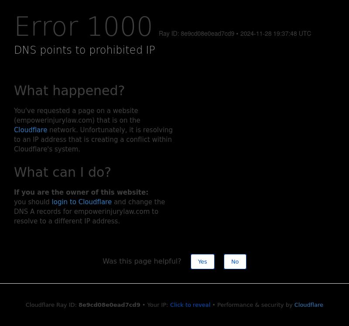The image size is (349, 326).
Task: Click the timestamp '2024-11-28 19:37:48 UTC'
Action: (x=276, y=34)
